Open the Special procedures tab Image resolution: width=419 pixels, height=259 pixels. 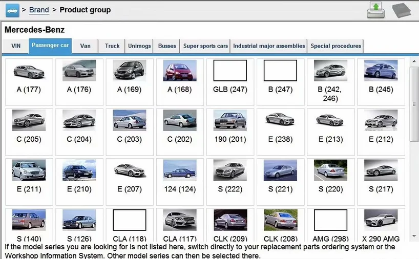click(x=336, y=46)
